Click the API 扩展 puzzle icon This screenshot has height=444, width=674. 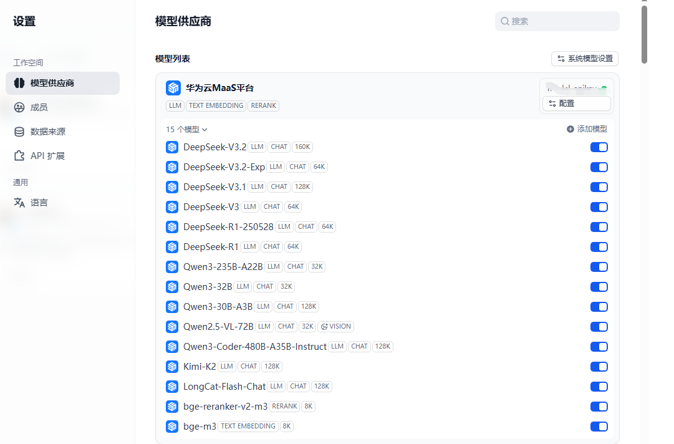[19, 156]
